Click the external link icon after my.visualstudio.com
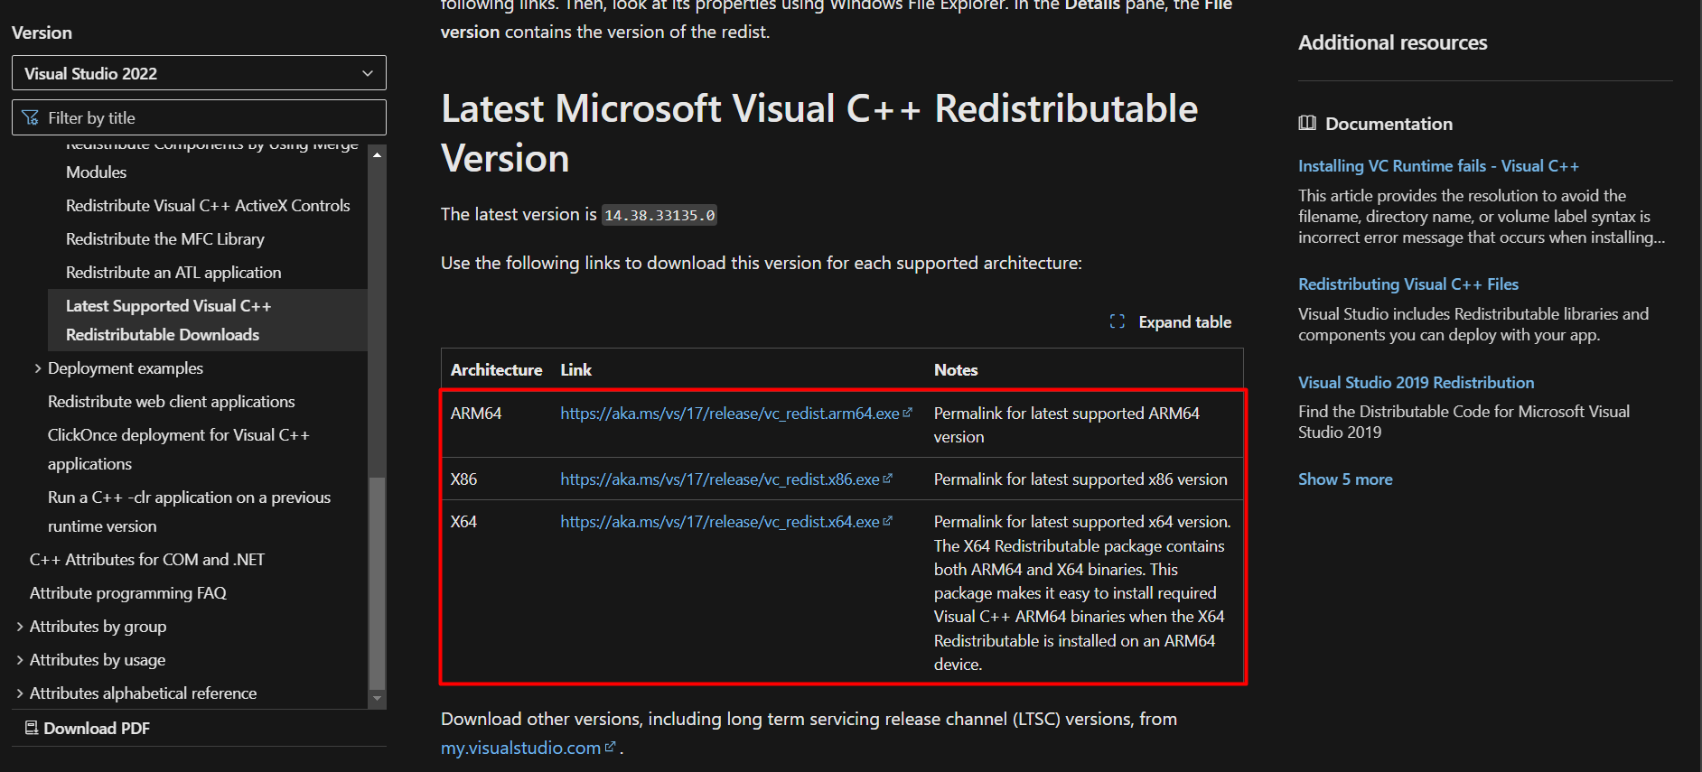Image resolution: width=1702 pixels, height=772 pixels. click(x=610, y=747)
